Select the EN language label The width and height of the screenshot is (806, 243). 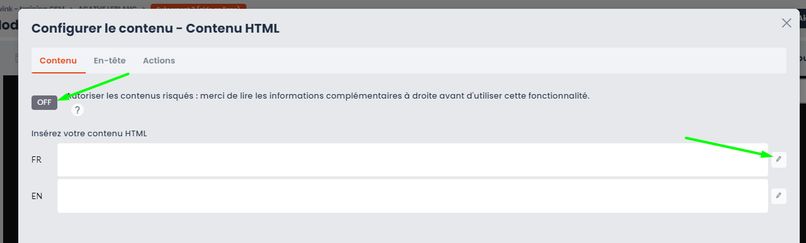pyautogui.click(x=37, y=196)
